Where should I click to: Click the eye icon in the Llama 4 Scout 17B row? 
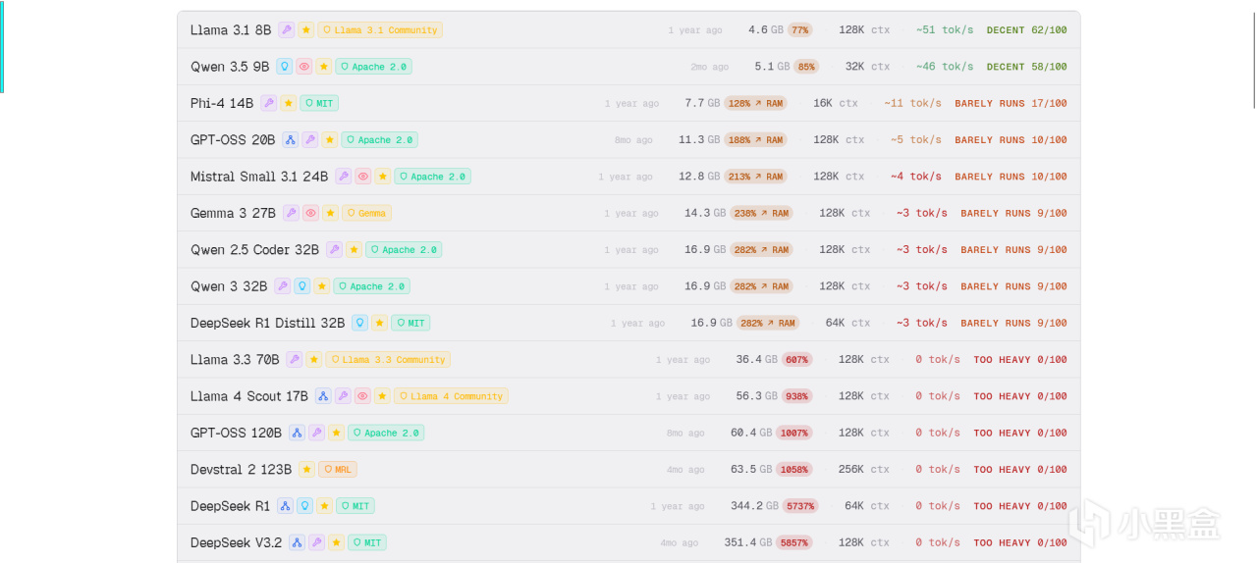(362, 396)
